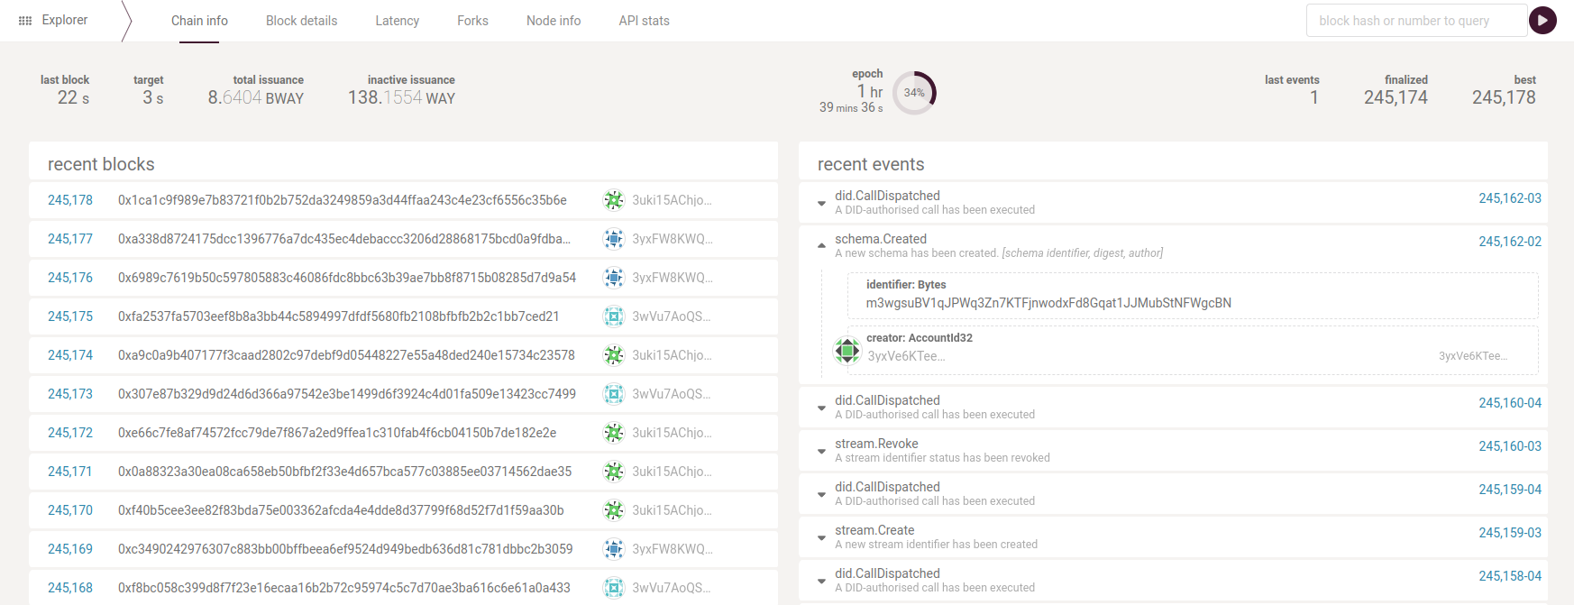Screen dimensions: 1574x605
Task: Click the play button beside block search
Action: [x=1542, y=20]
